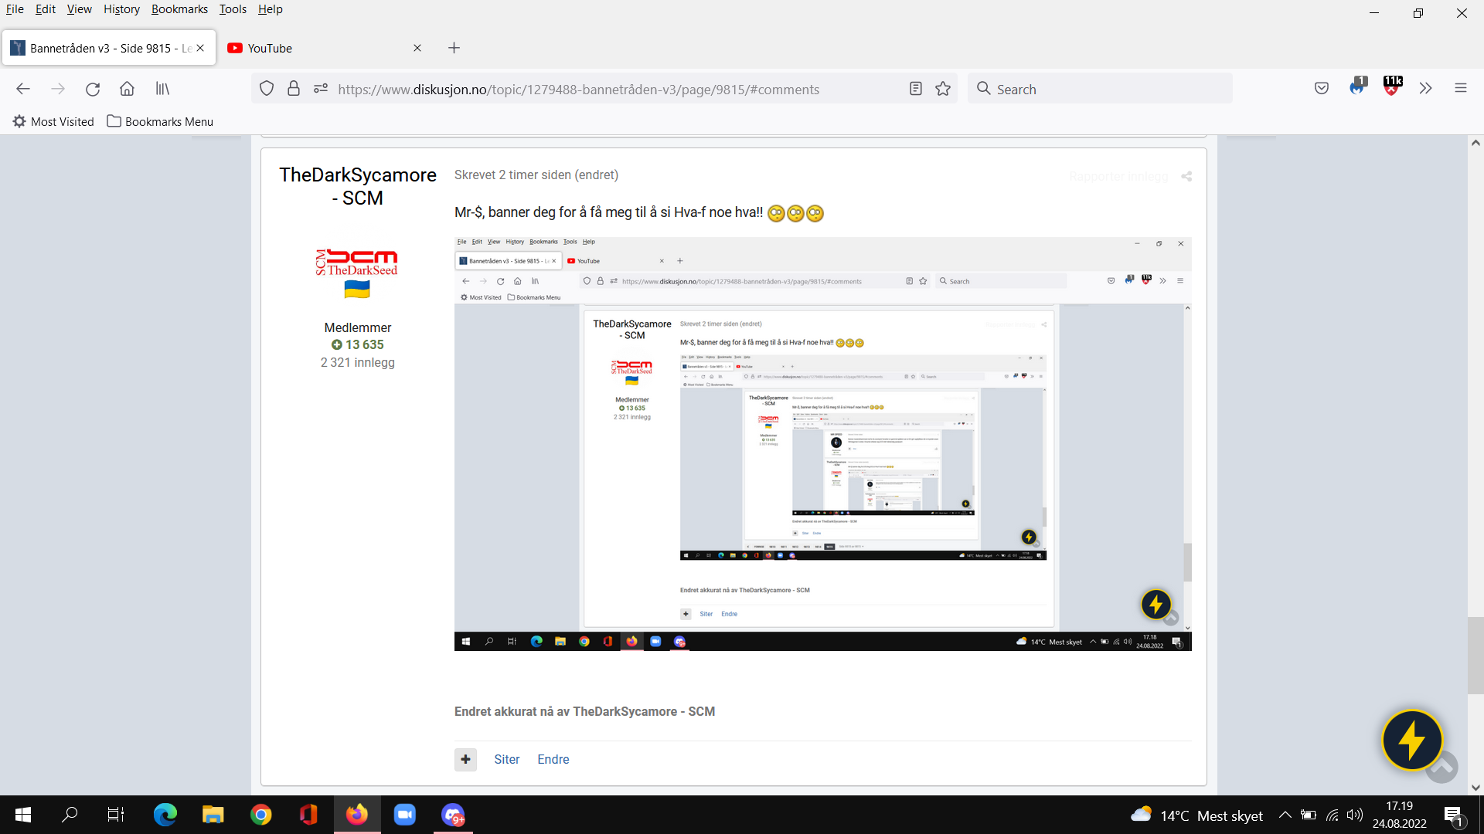Open the File menu
The width and height of the screenshot is (1484, 834).
coord(15,9)
